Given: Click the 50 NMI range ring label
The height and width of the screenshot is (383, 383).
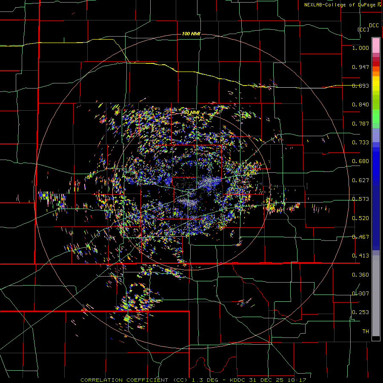Looking at the screenshot, I should 191,113.
